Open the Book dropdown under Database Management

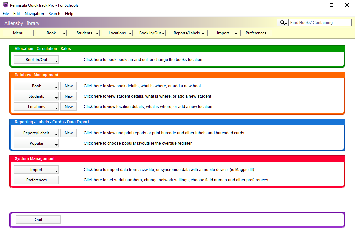click(x=36, y=86)
